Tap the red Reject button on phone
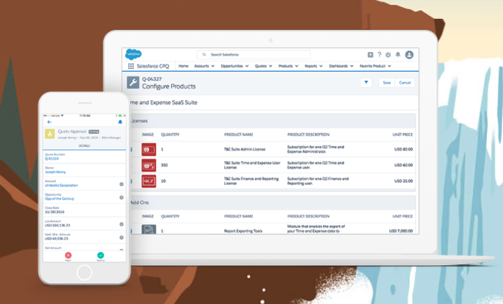This screenshot has width=503, height=304. pyautogui.click(x=68, y=255)
